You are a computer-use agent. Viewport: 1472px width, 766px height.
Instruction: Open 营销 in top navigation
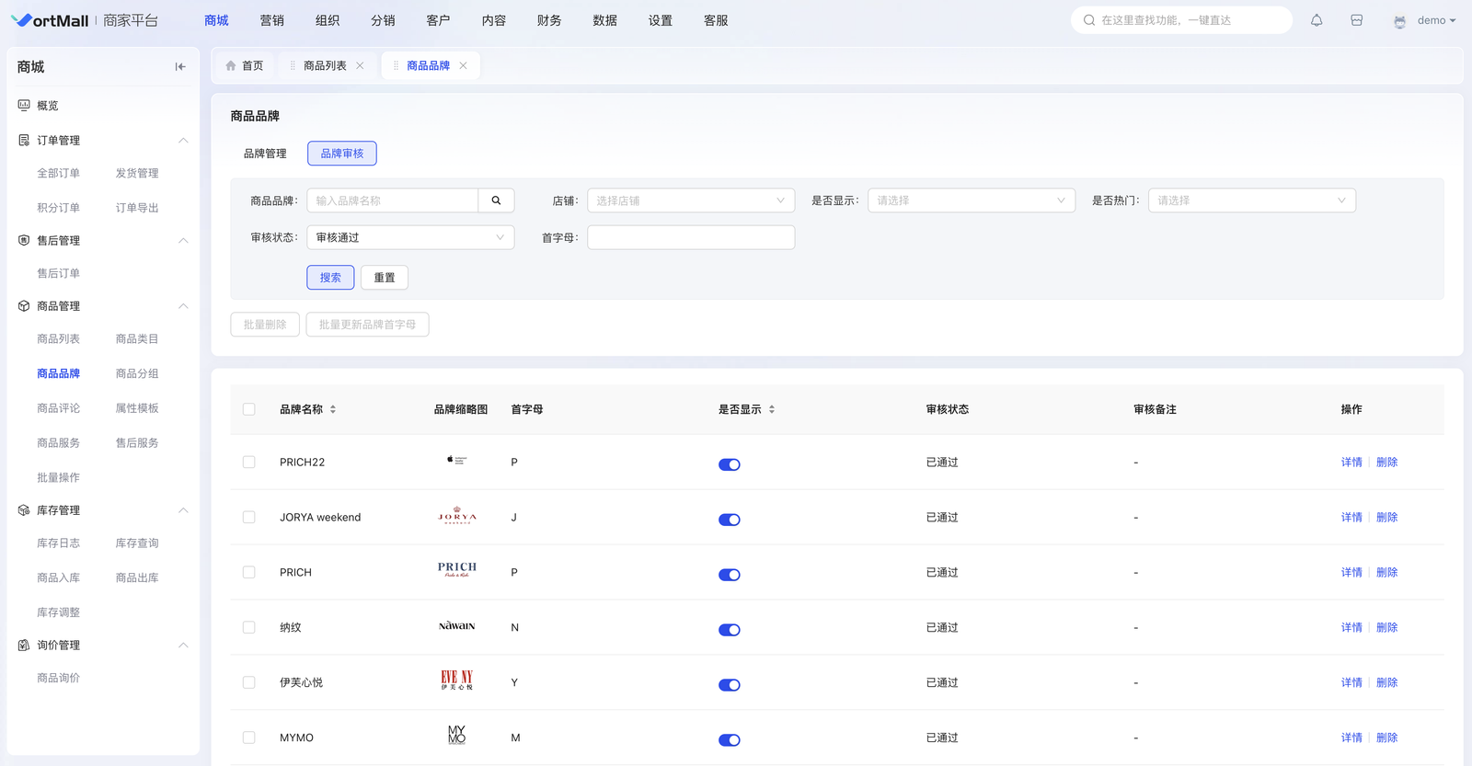click(271, 20)
